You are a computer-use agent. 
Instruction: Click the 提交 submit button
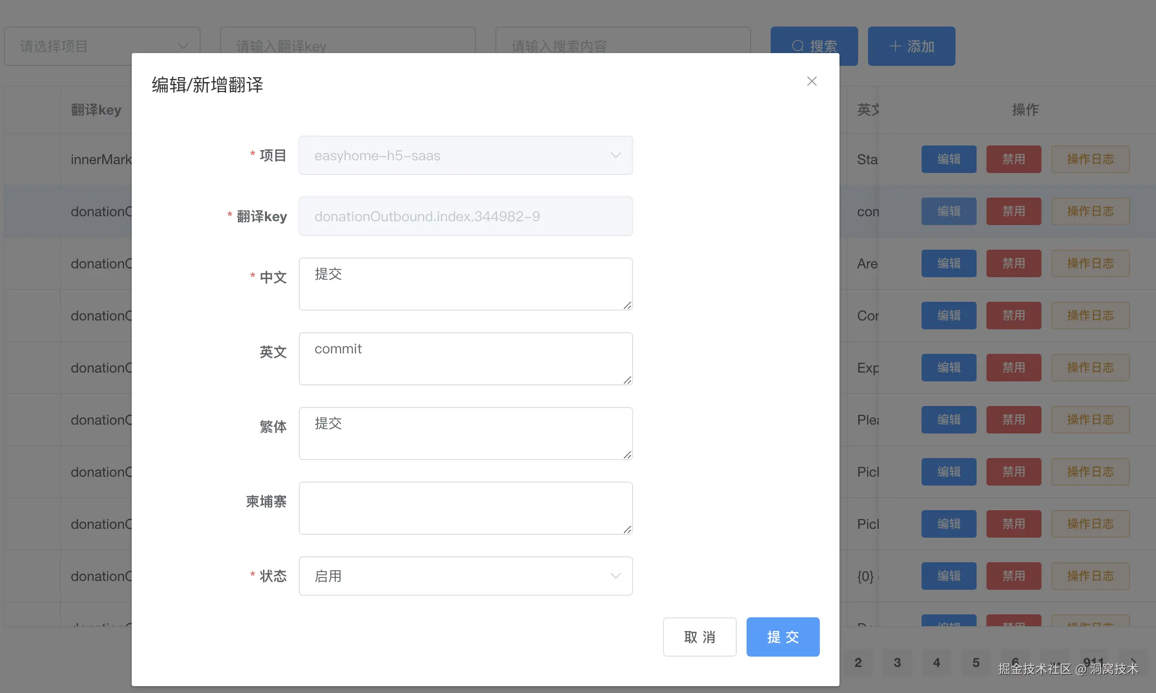tap(782, 636)
